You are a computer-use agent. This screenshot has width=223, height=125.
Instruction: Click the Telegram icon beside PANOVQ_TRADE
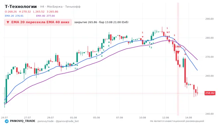tap(7, 121)
